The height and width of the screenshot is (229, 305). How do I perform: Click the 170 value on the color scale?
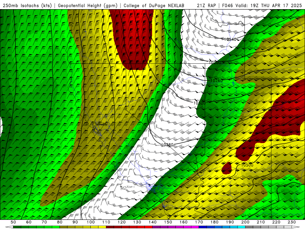click(x=199, y=222)
